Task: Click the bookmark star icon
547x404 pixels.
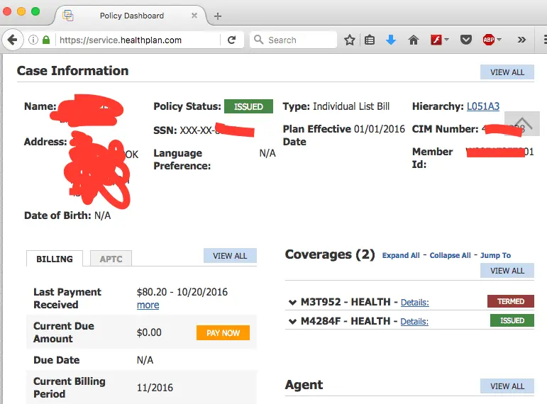Action: [349, 40]
